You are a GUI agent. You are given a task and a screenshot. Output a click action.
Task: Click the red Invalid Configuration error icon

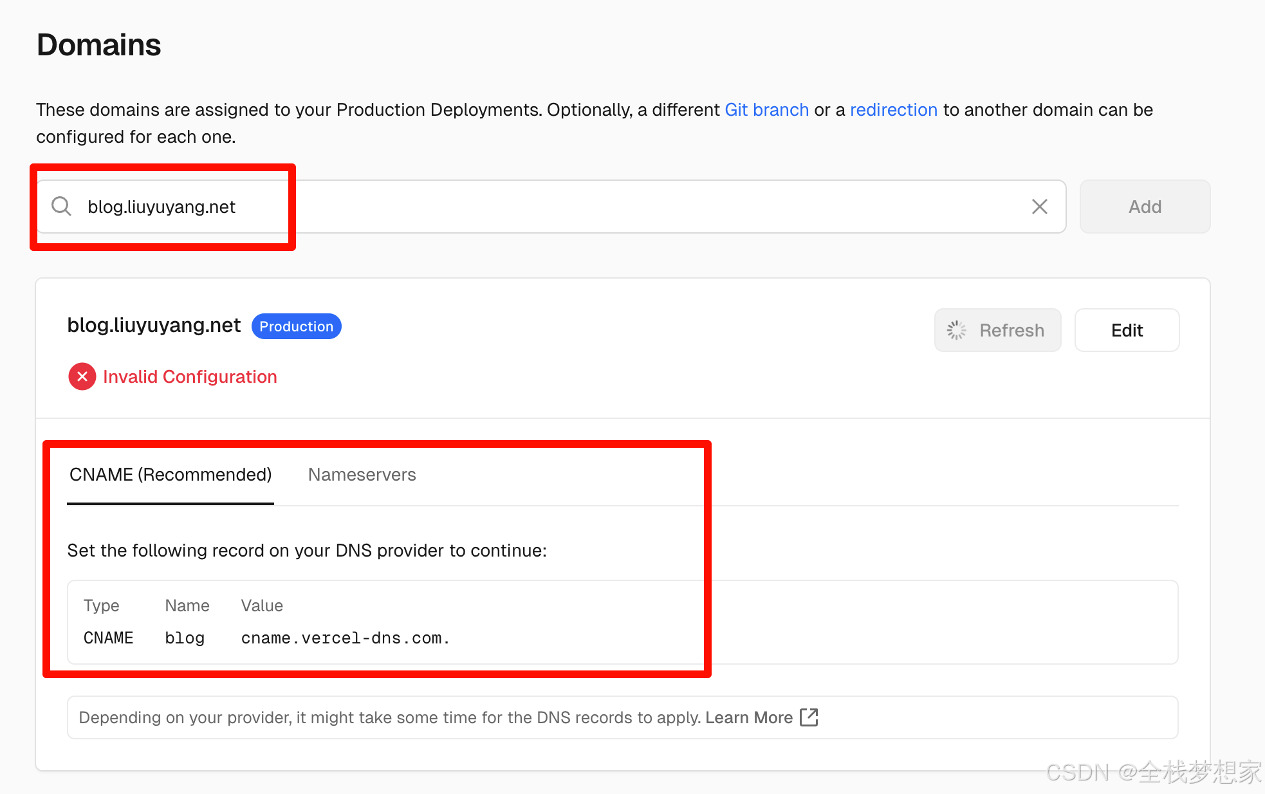coord(82,376)
